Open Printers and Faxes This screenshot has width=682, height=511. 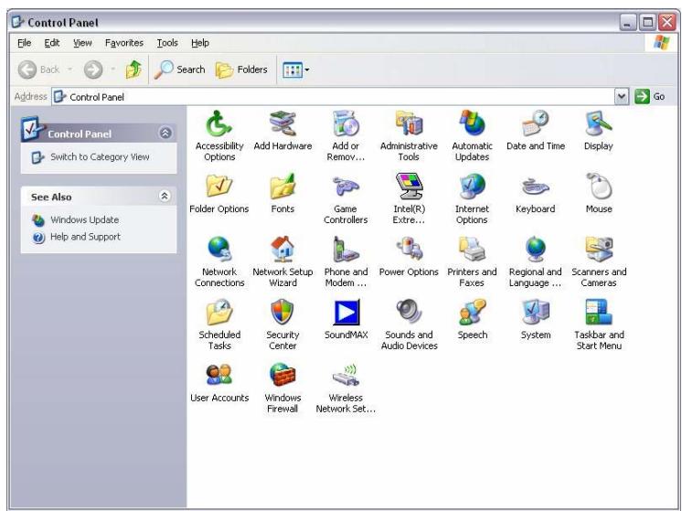[472, 261]
